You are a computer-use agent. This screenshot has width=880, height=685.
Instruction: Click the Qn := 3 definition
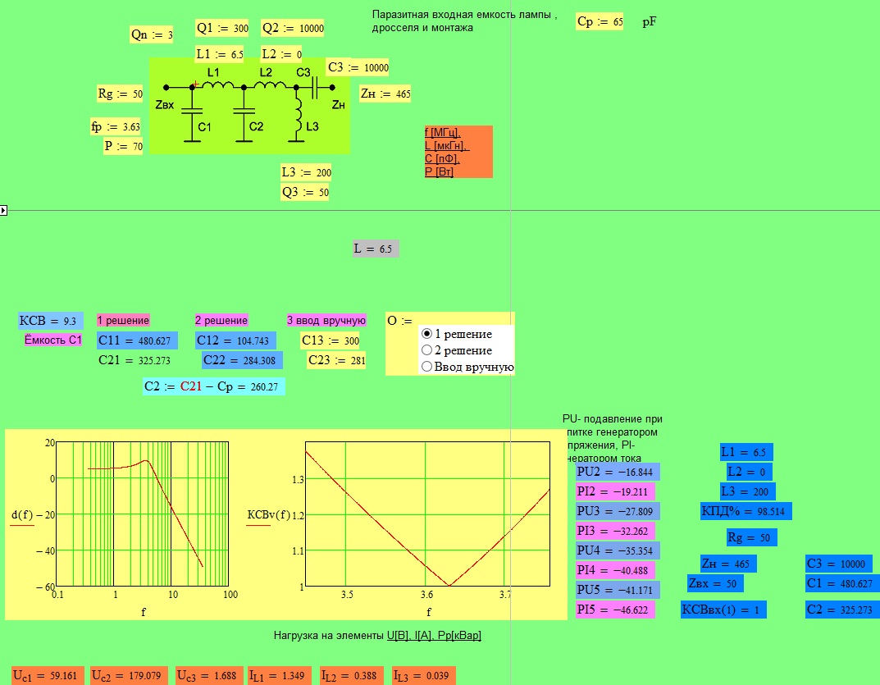(x=152, y=34)
